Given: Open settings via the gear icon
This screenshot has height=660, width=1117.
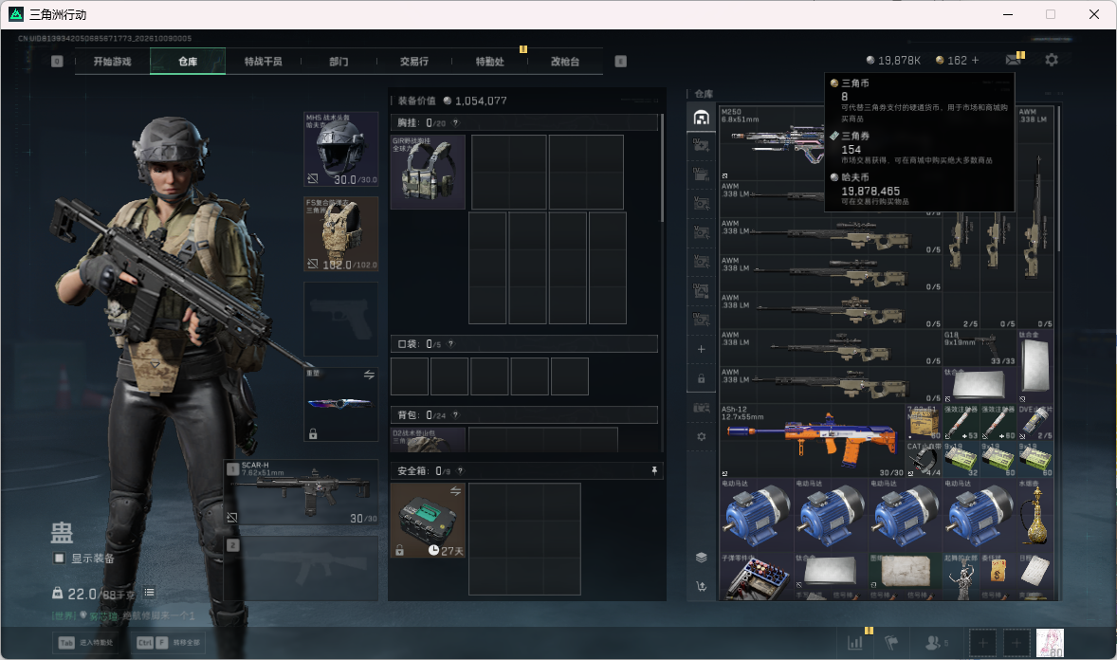Looking at the screenshot, I should coord(1052,61).
